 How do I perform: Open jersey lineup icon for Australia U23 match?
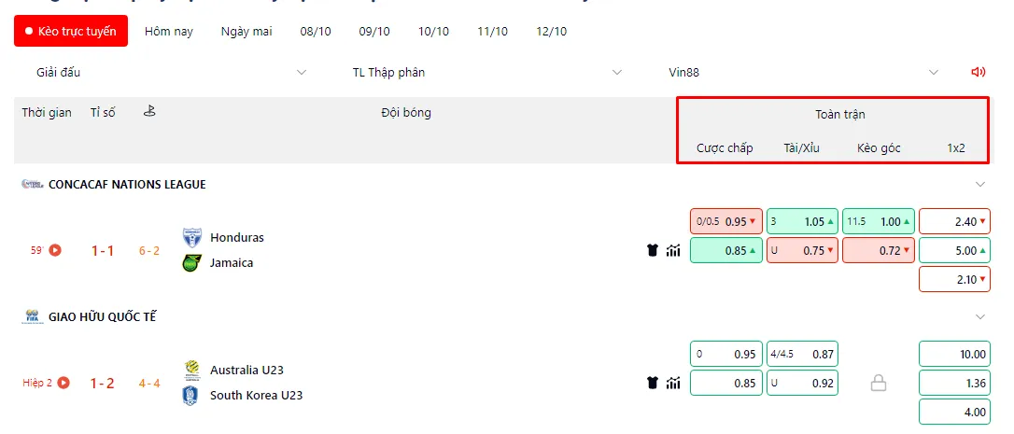tap(653, 383)
